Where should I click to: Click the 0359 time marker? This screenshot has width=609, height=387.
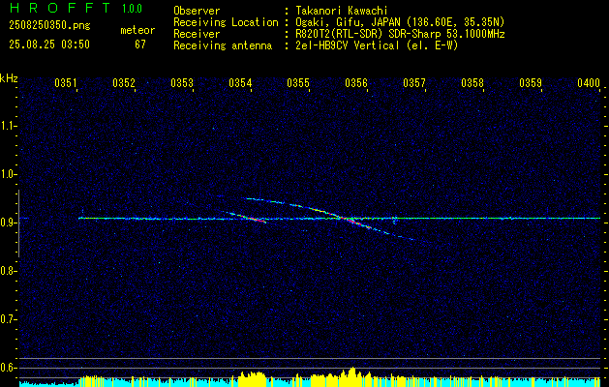[x=531, y=83]
